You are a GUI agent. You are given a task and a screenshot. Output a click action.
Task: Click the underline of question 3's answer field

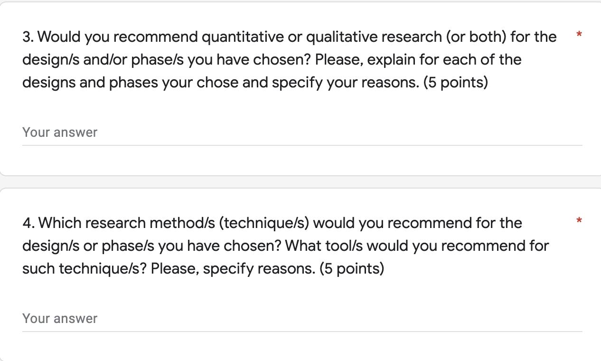click(x=302, y=145)
